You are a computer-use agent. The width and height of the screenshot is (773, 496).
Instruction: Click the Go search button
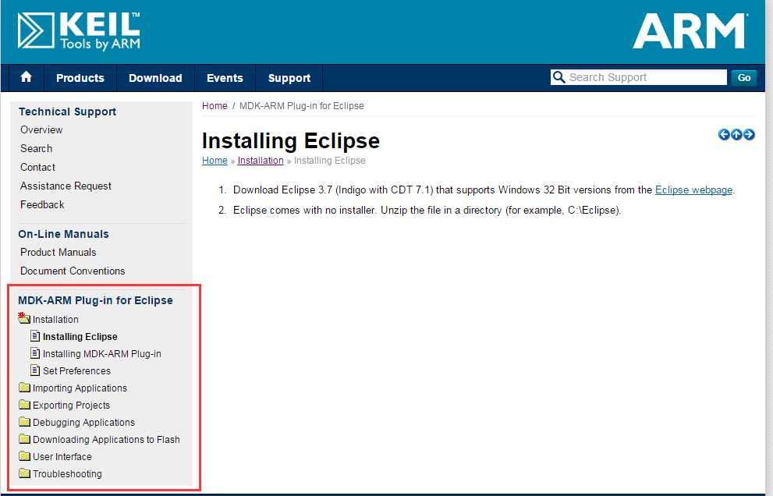tap(744, 77)
